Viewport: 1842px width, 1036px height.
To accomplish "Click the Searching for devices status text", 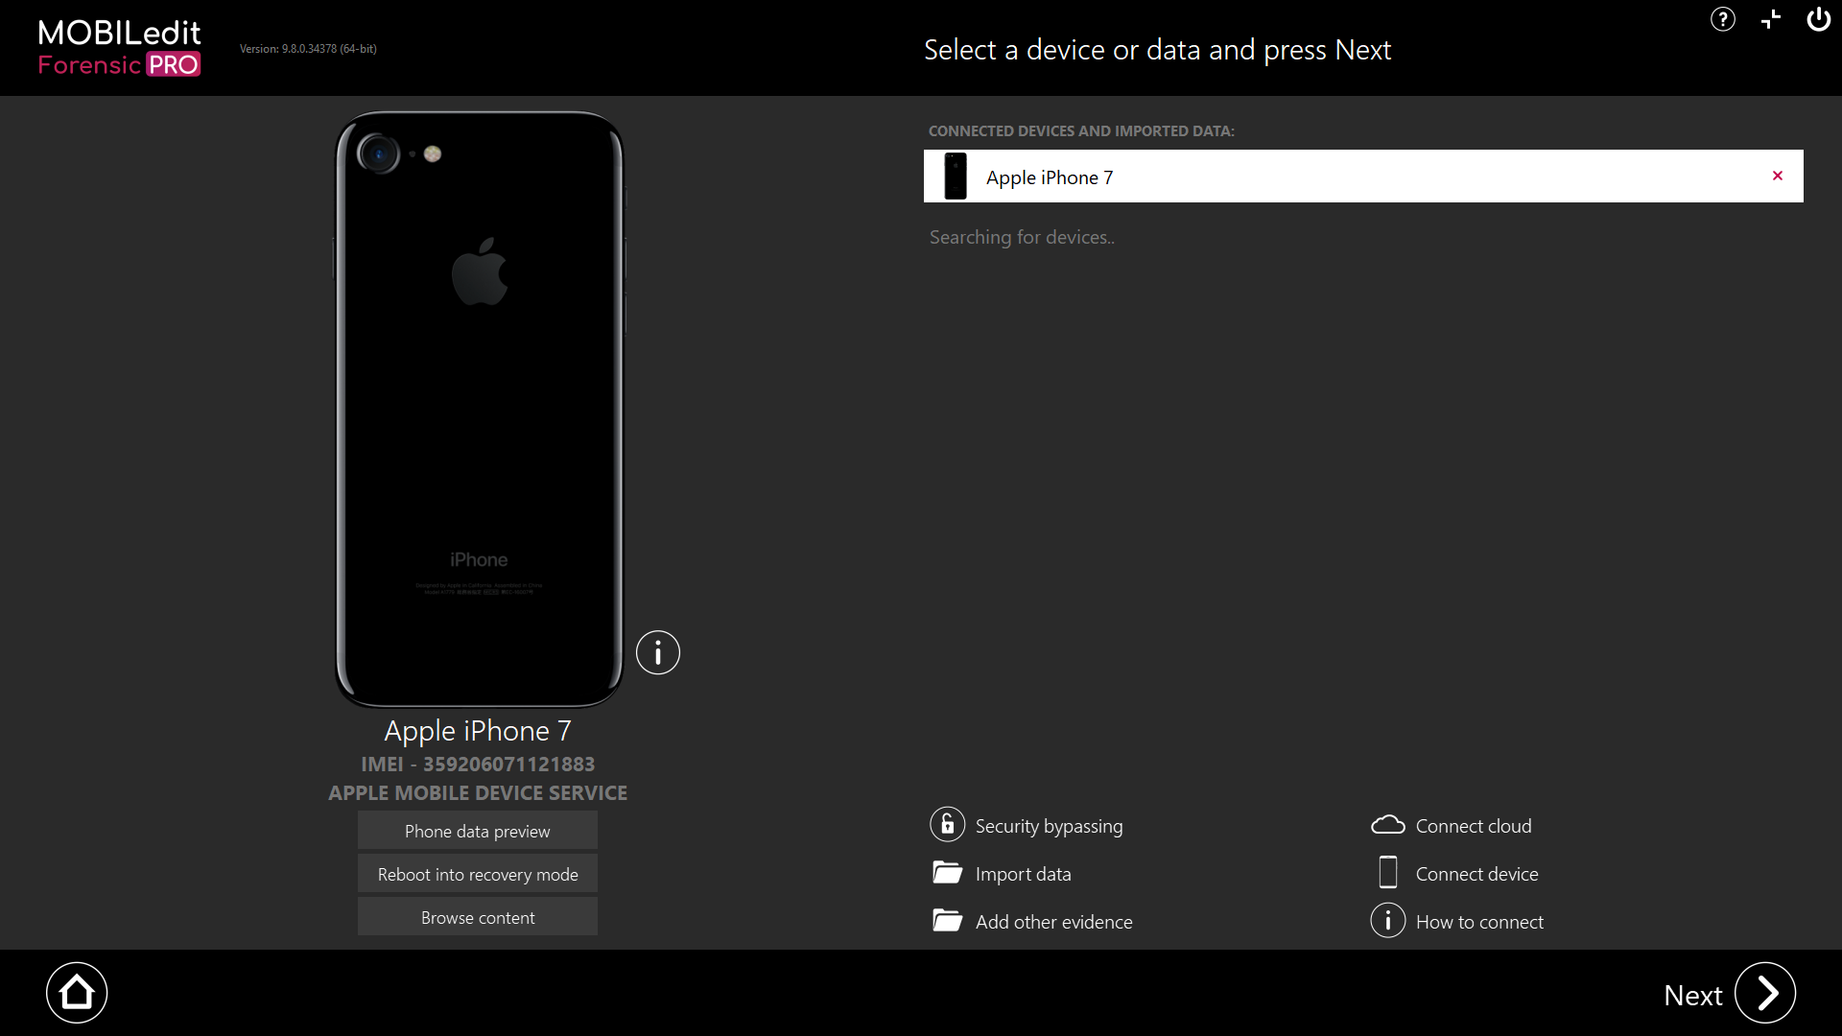I will point(1022,238).
